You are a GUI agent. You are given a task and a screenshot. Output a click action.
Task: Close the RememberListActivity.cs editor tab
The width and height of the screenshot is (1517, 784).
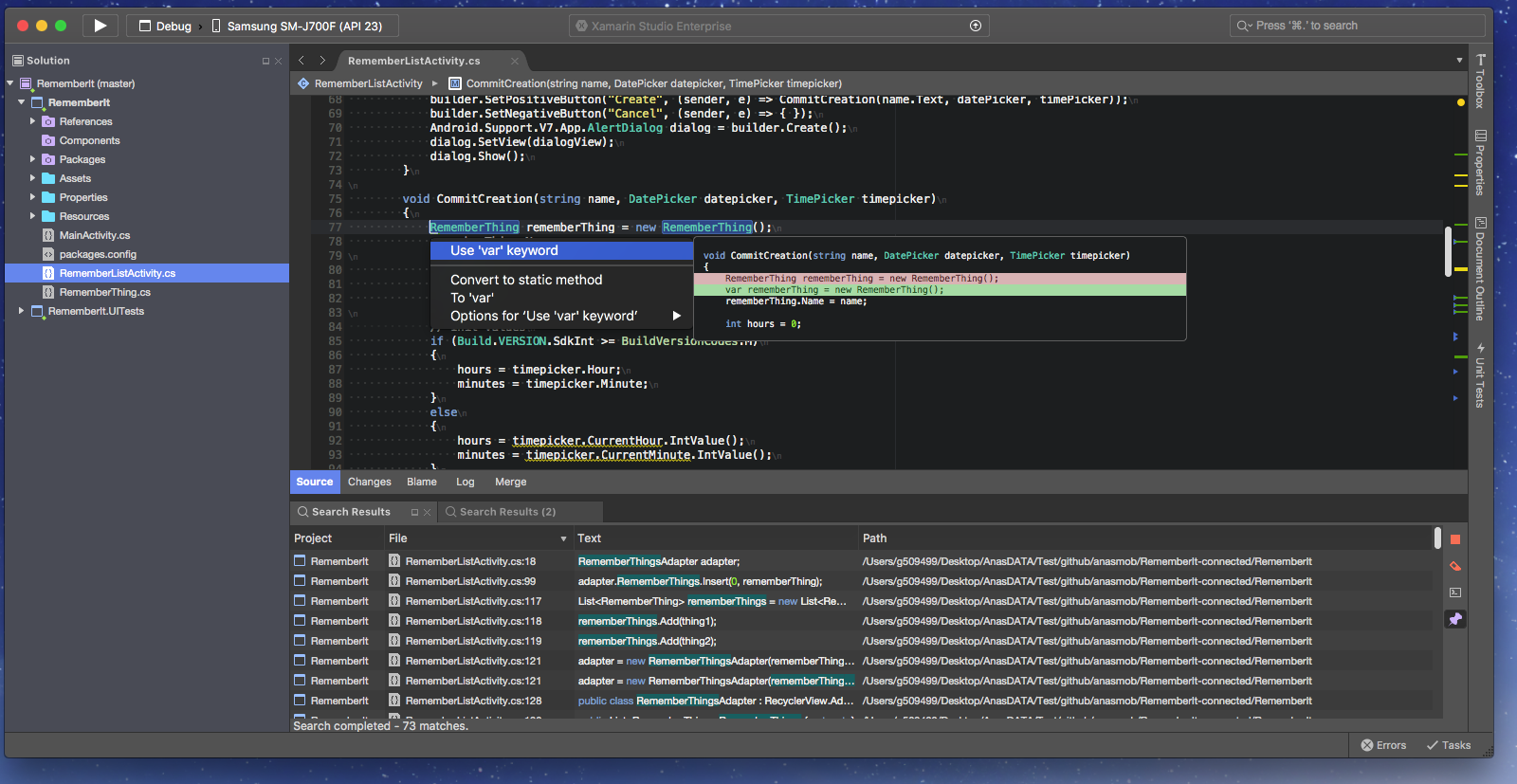pyautogui.click(x=515, y=61)
